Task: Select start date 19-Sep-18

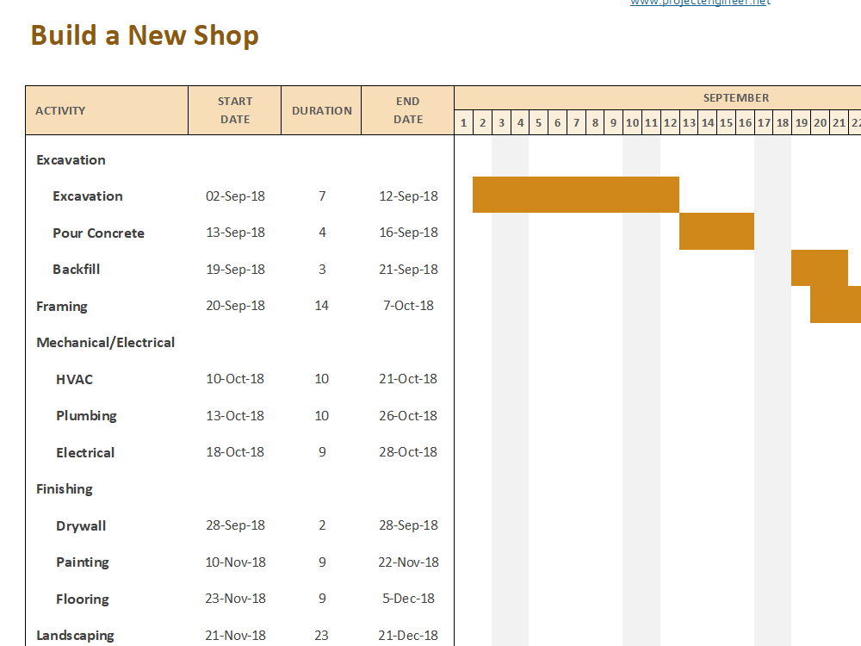Action: [235, 269]
